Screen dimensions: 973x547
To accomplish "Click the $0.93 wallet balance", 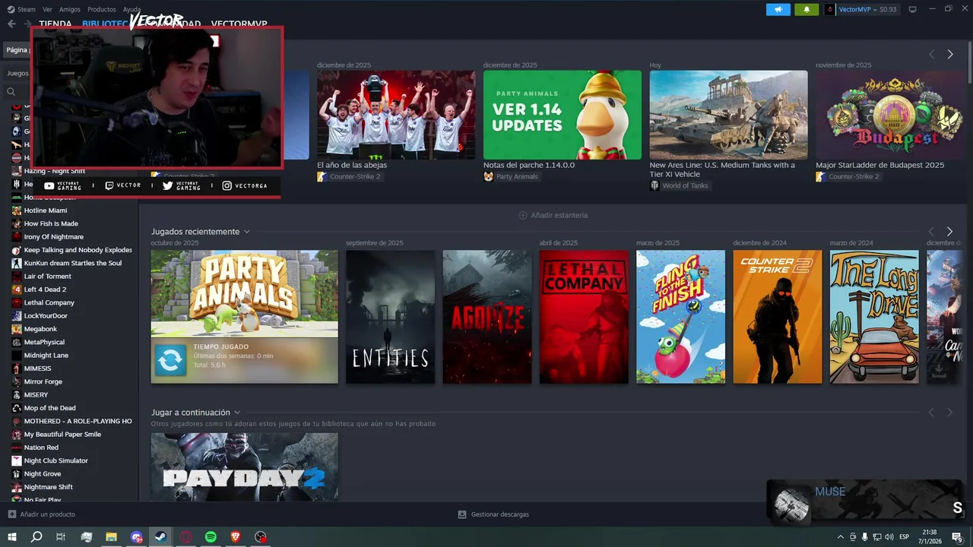I will (x=888, y=9).
